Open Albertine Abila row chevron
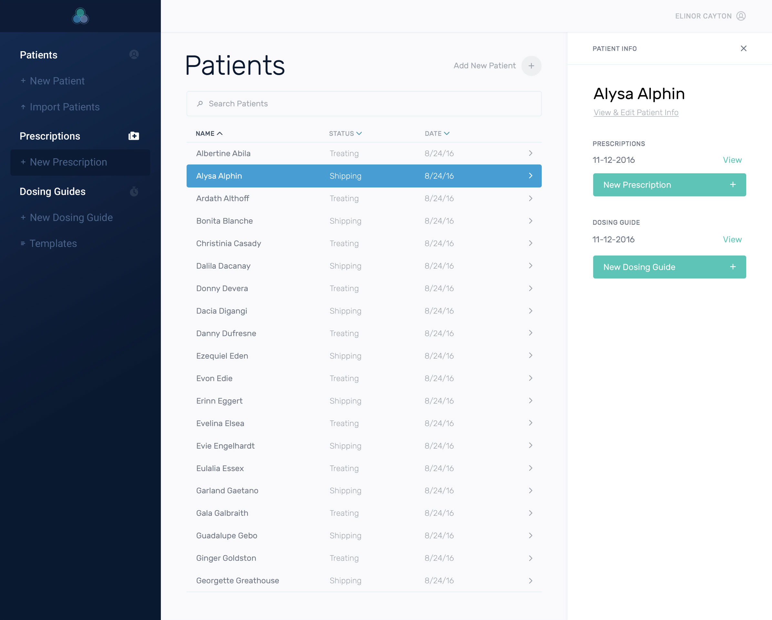Viewport: 772px width, 620px height. click(530, 154)
